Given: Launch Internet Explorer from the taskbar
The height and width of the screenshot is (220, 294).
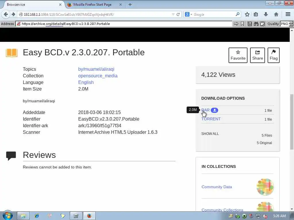Looking at the screenshot, I should [36, 216].
